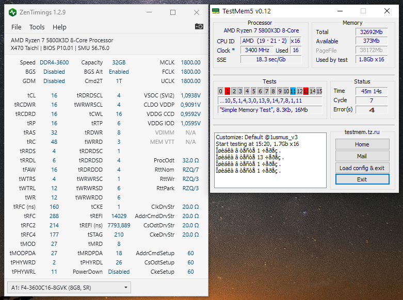The image size is (403, 300).
Task: Click the Mail button in TestMem5
Action: click(x=362, y=156)
